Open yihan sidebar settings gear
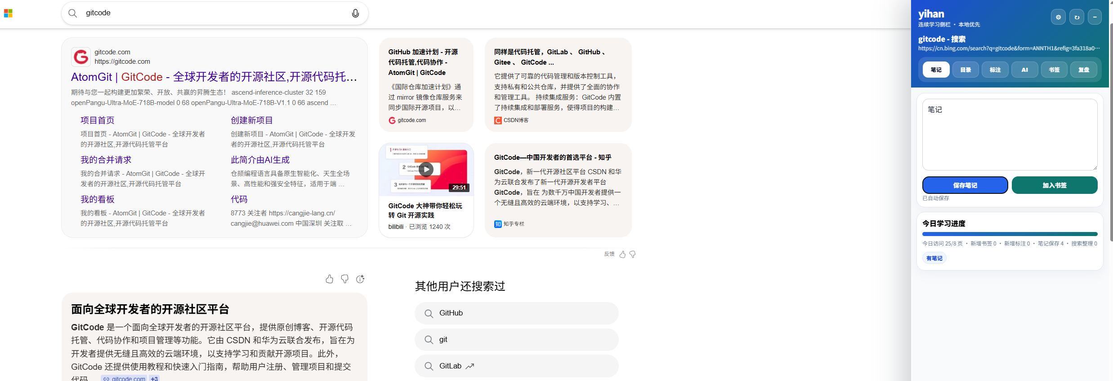Viewport: 1113px width, 381px height. [x=1058, y=17]
